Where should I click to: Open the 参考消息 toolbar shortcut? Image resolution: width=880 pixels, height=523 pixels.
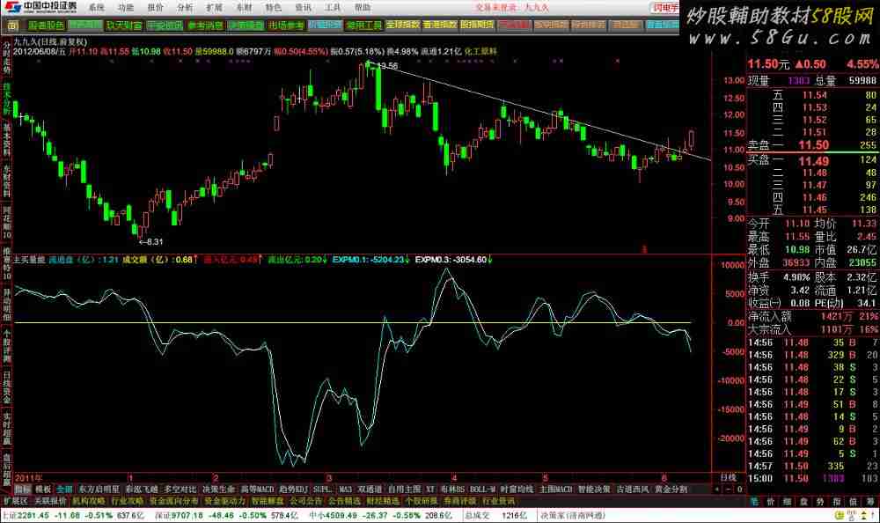pyautogui.click(x=204, y=26)
